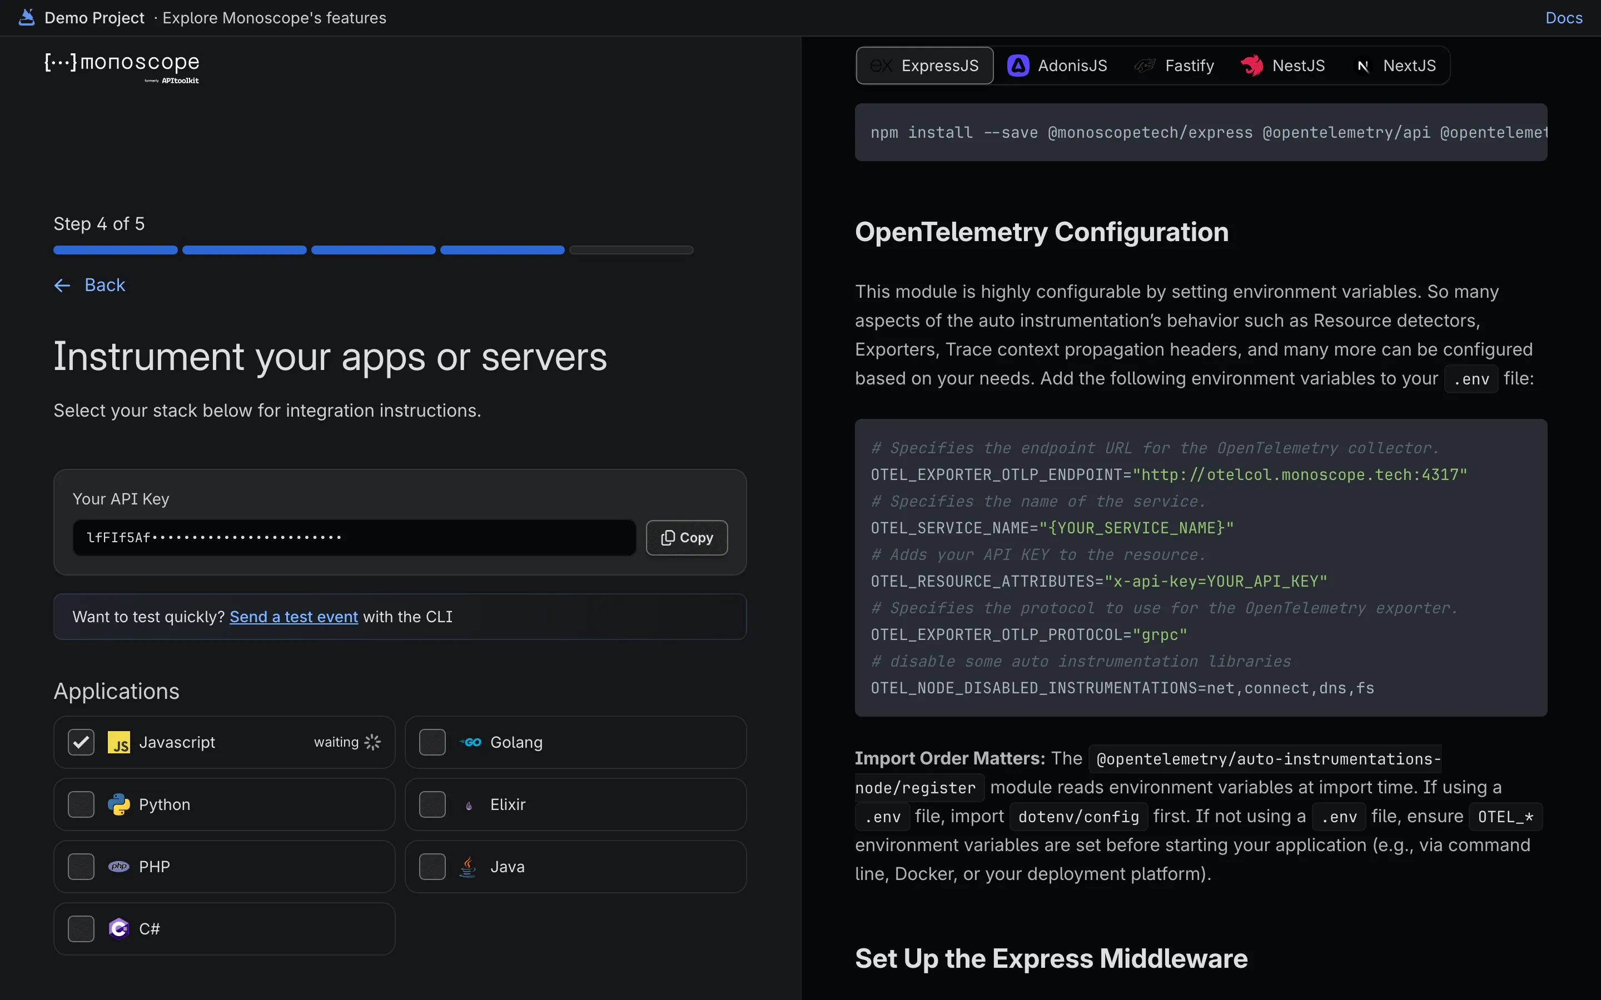Check the Elixir checkbox

pyautogui.click(x=432, y=804)
